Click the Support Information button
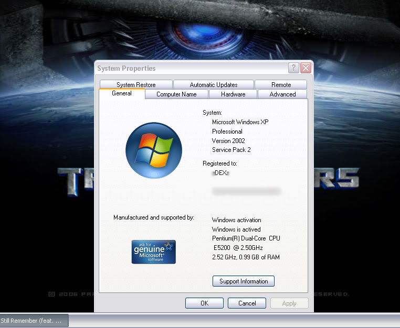The image size is (400, 328). [x=244, y=281]
